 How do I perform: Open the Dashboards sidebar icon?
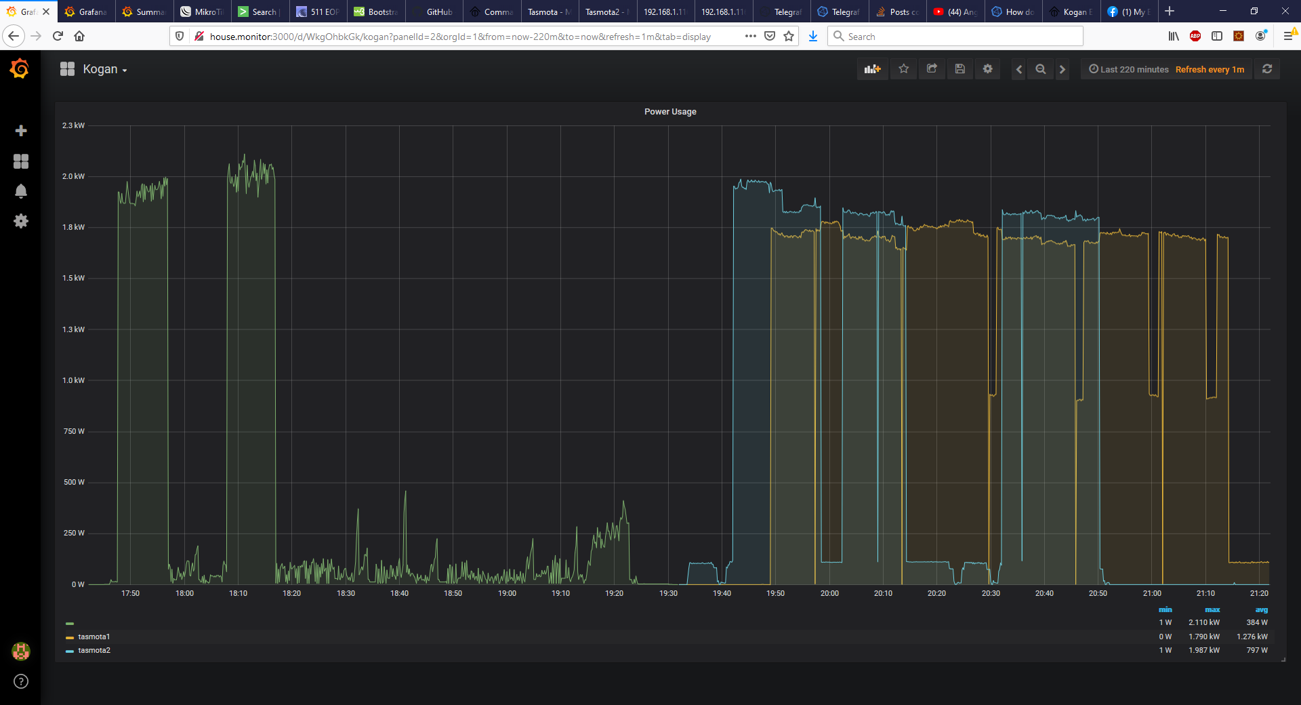(21, 161)
